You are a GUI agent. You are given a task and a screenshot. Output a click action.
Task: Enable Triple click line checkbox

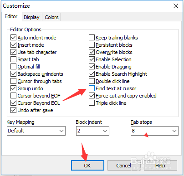(92, 103)
